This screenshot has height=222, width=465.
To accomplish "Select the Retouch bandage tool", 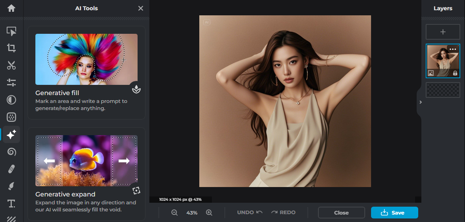I will click(11, 169).
